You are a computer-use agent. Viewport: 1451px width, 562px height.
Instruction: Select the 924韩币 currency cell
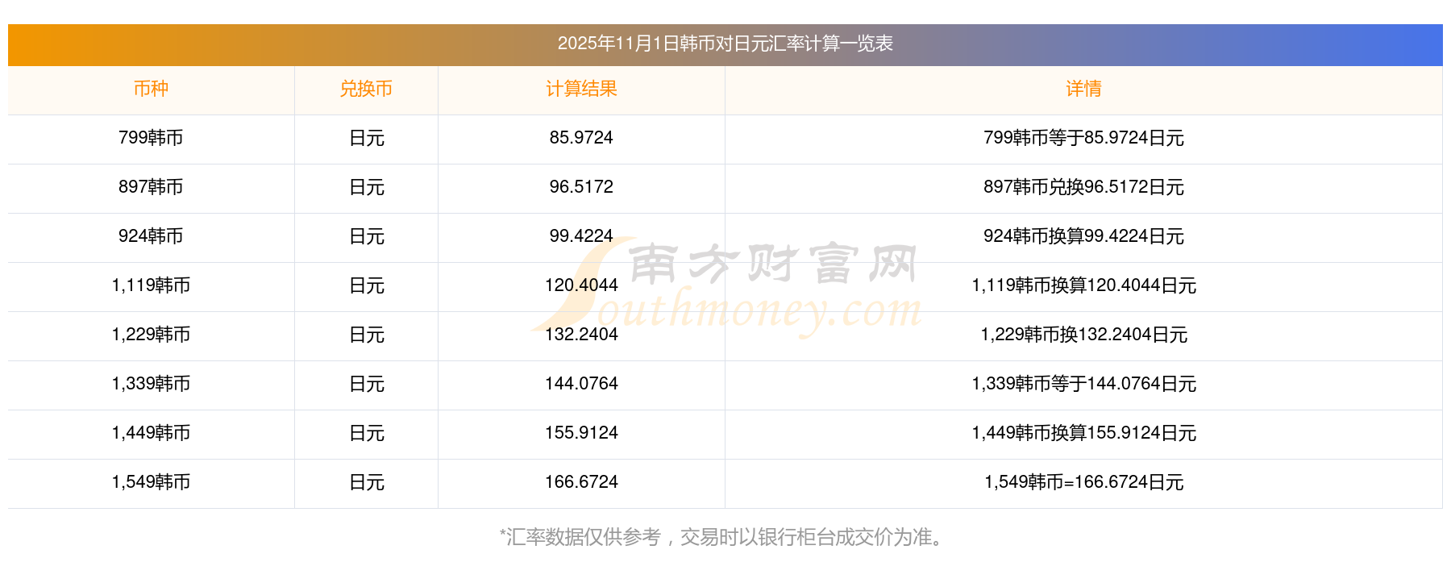(151, 236)
